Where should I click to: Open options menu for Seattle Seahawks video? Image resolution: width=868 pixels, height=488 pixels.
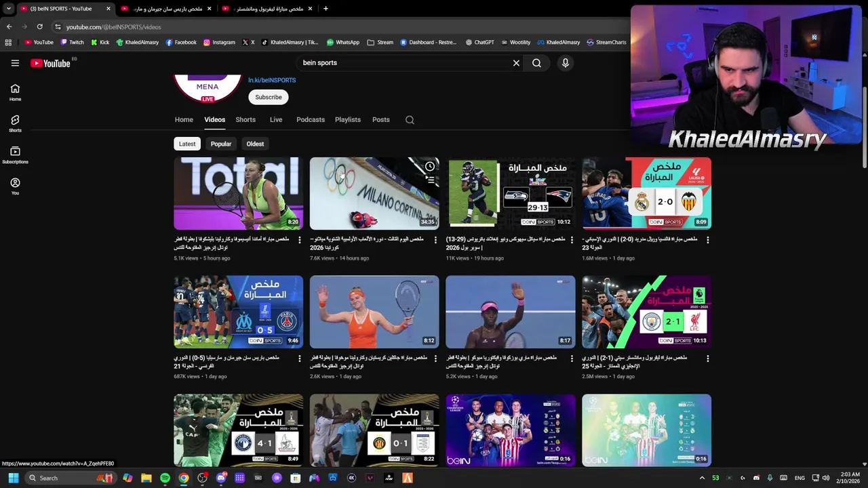pos(571,239)
